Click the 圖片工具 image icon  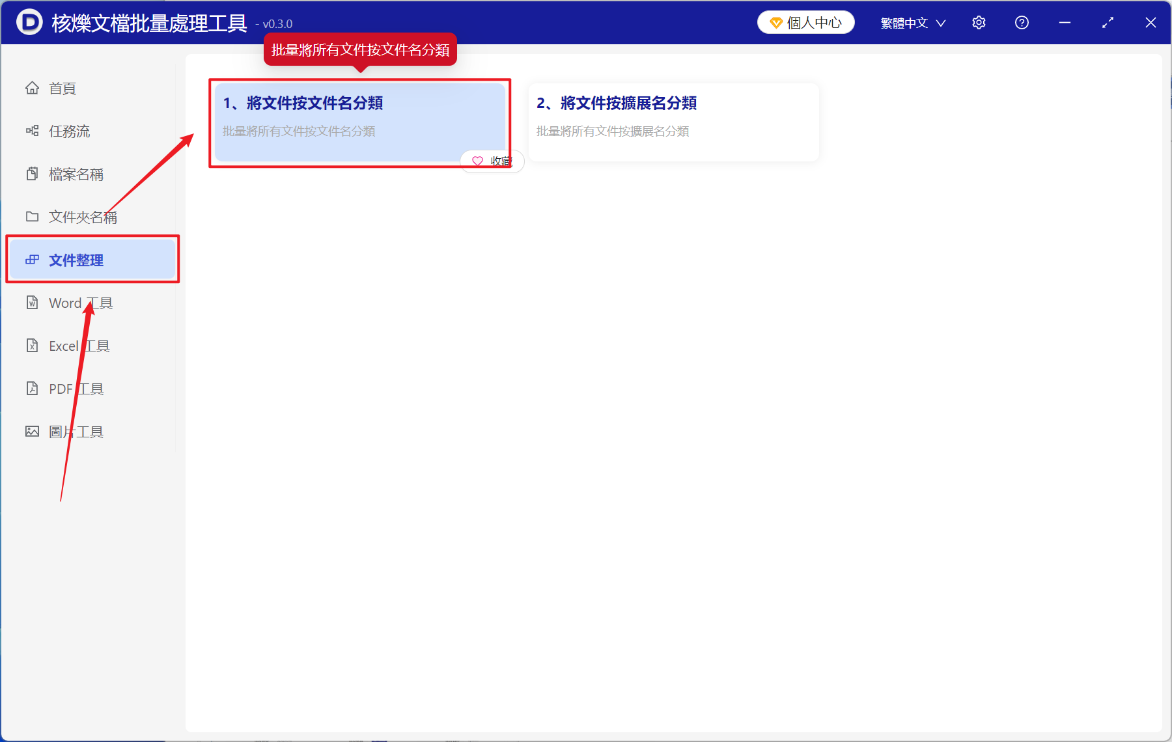(x=32, y=432)
